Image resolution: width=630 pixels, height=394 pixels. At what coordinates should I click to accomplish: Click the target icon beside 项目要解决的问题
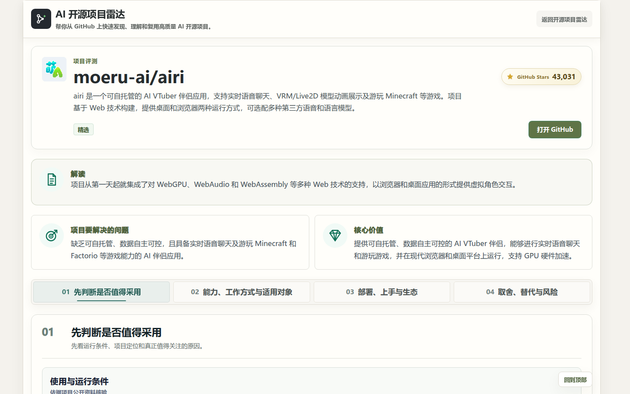52,236
